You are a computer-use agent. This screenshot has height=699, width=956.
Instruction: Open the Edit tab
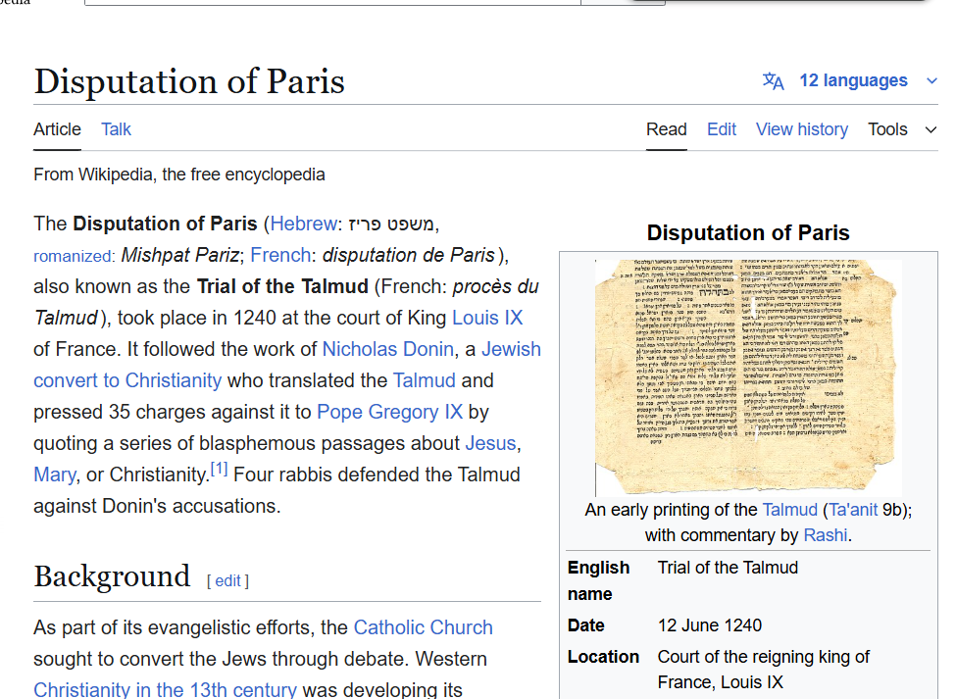pos(722,129)
